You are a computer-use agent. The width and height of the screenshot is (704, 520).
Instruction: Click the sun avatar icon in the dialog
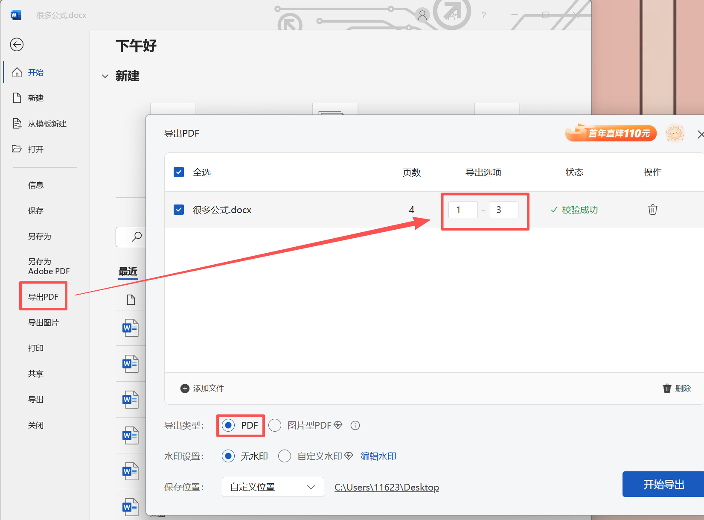[x=675, y=133]
